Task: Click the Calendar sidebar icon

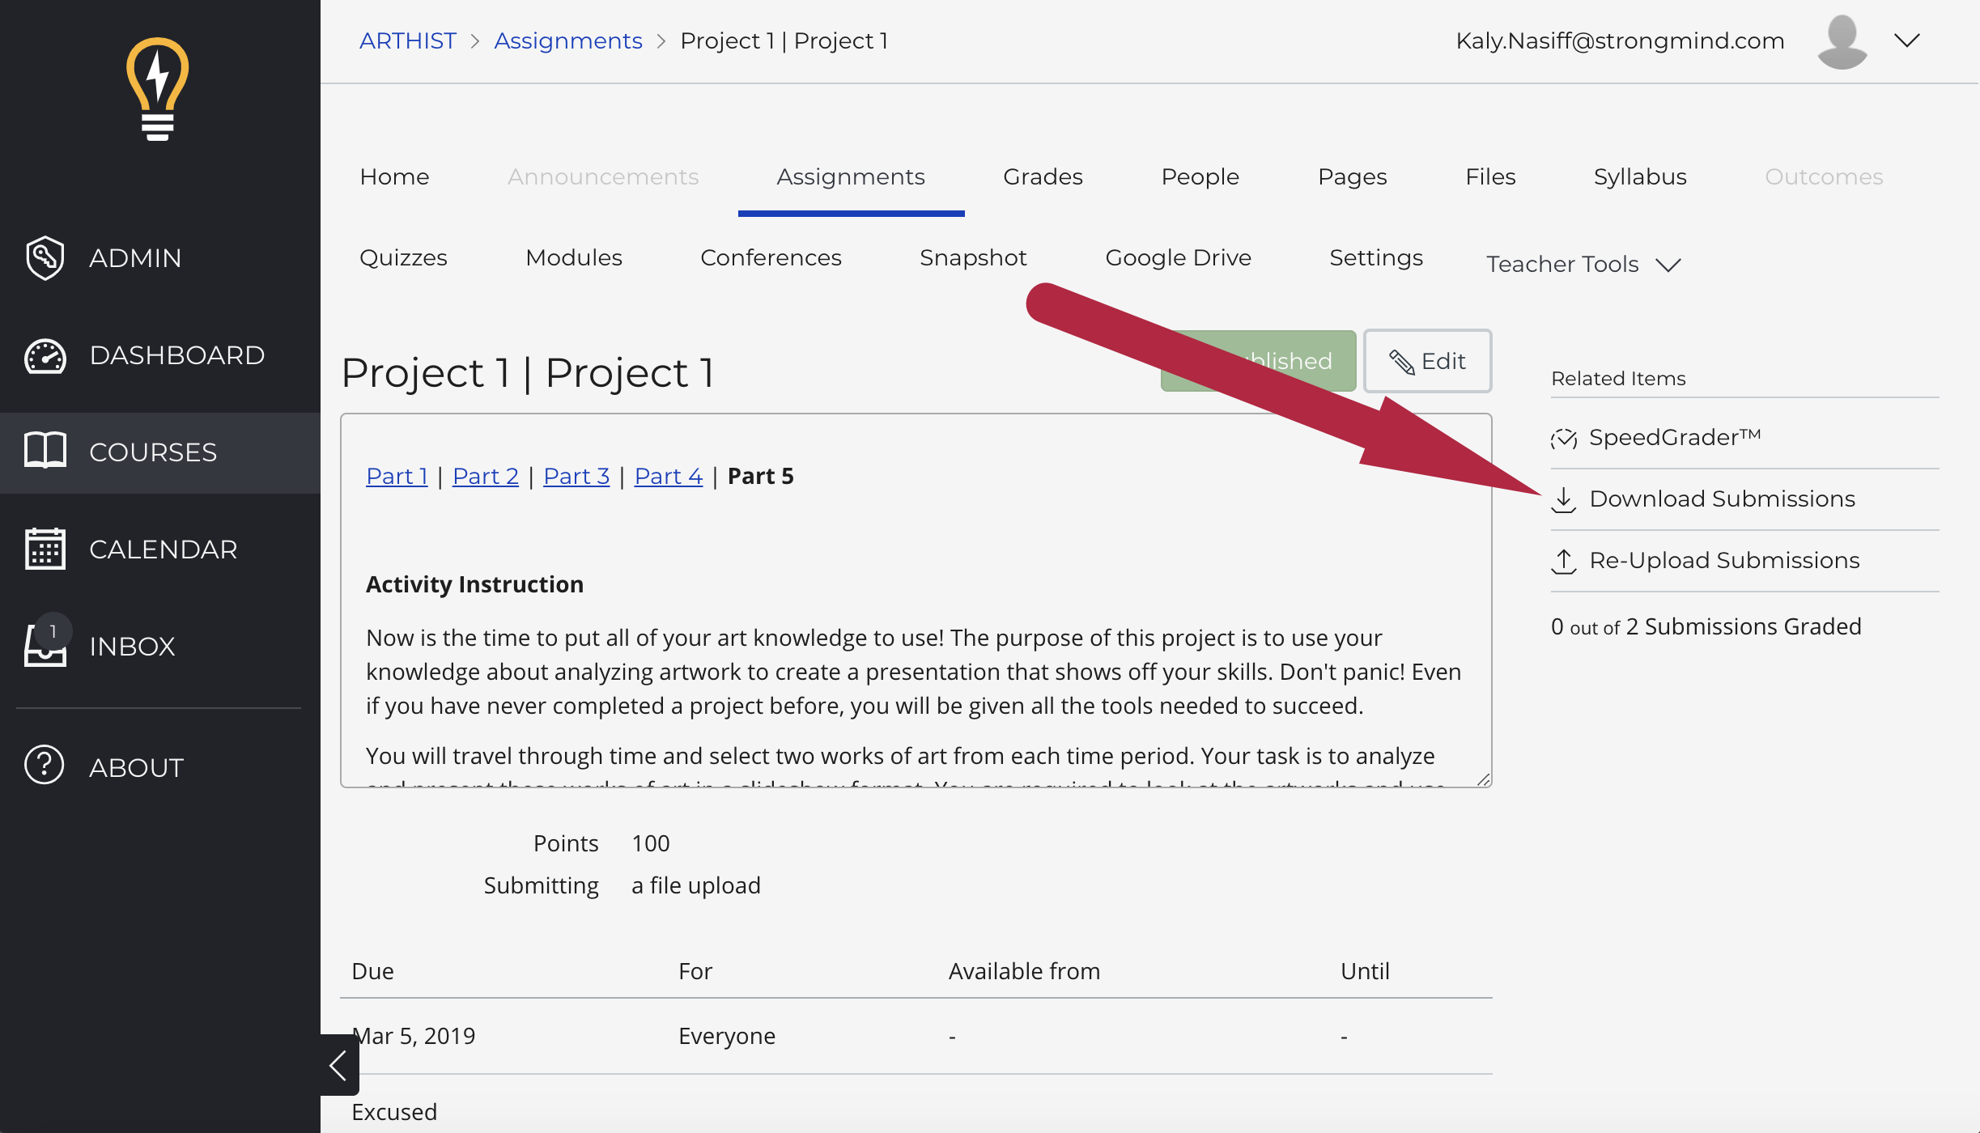Action: pos(46,550)
